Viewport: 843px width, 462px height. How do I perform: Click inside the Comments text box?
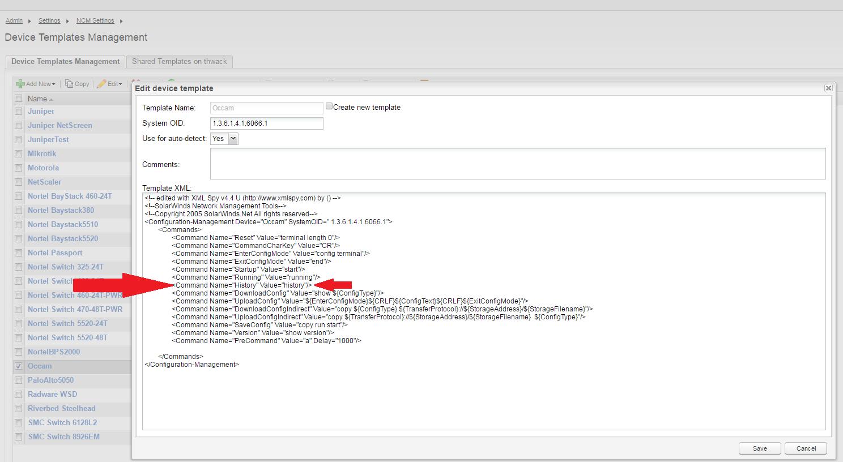click(x=518, y=164)
